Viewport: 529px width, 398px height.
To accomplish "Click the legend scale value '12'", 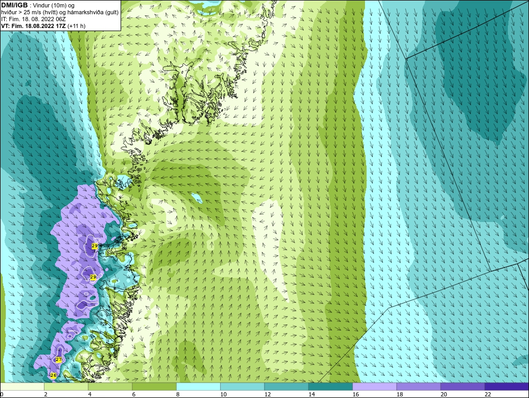I will tap(268, 395).
